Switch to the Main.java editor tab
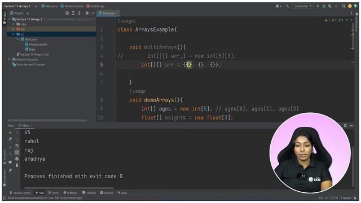The height and width of the screenshot is (203, 361). [x=108, y=13]
